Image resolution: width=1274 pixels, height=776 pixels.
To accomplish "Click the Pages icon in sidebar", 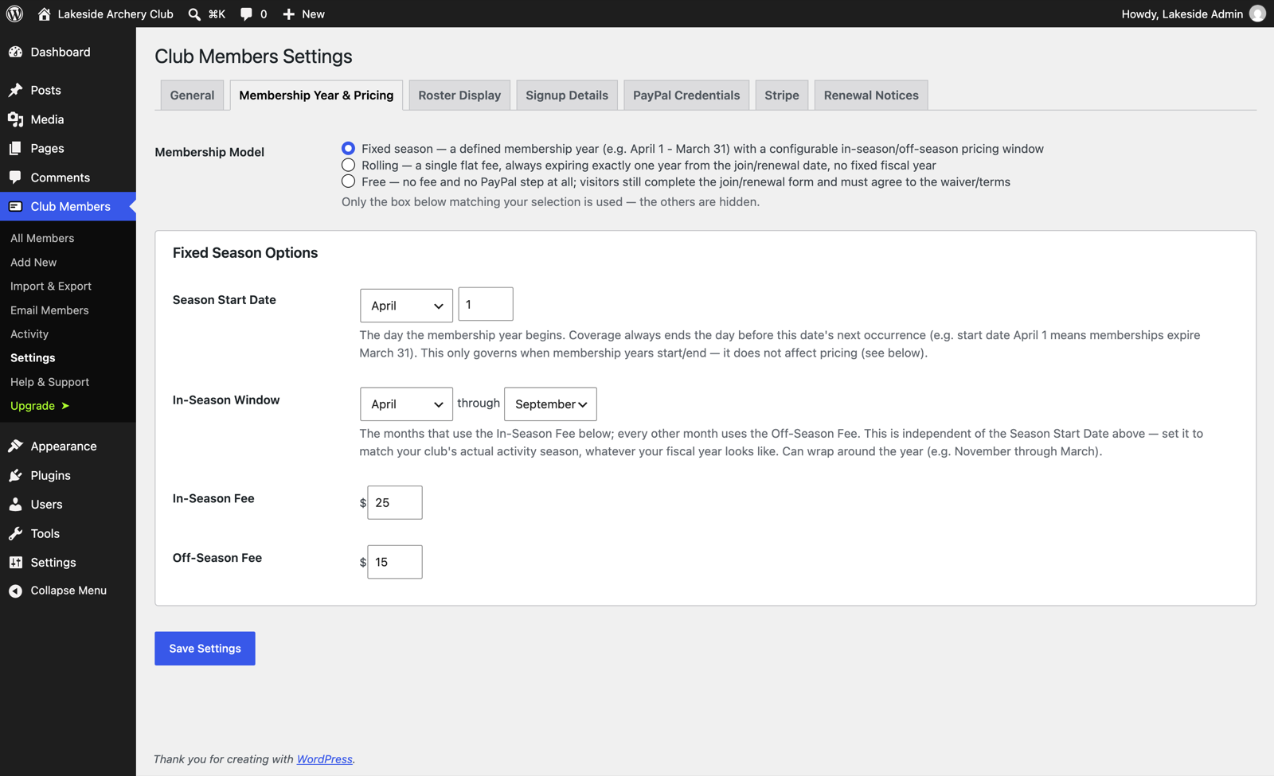I will 16,148.
